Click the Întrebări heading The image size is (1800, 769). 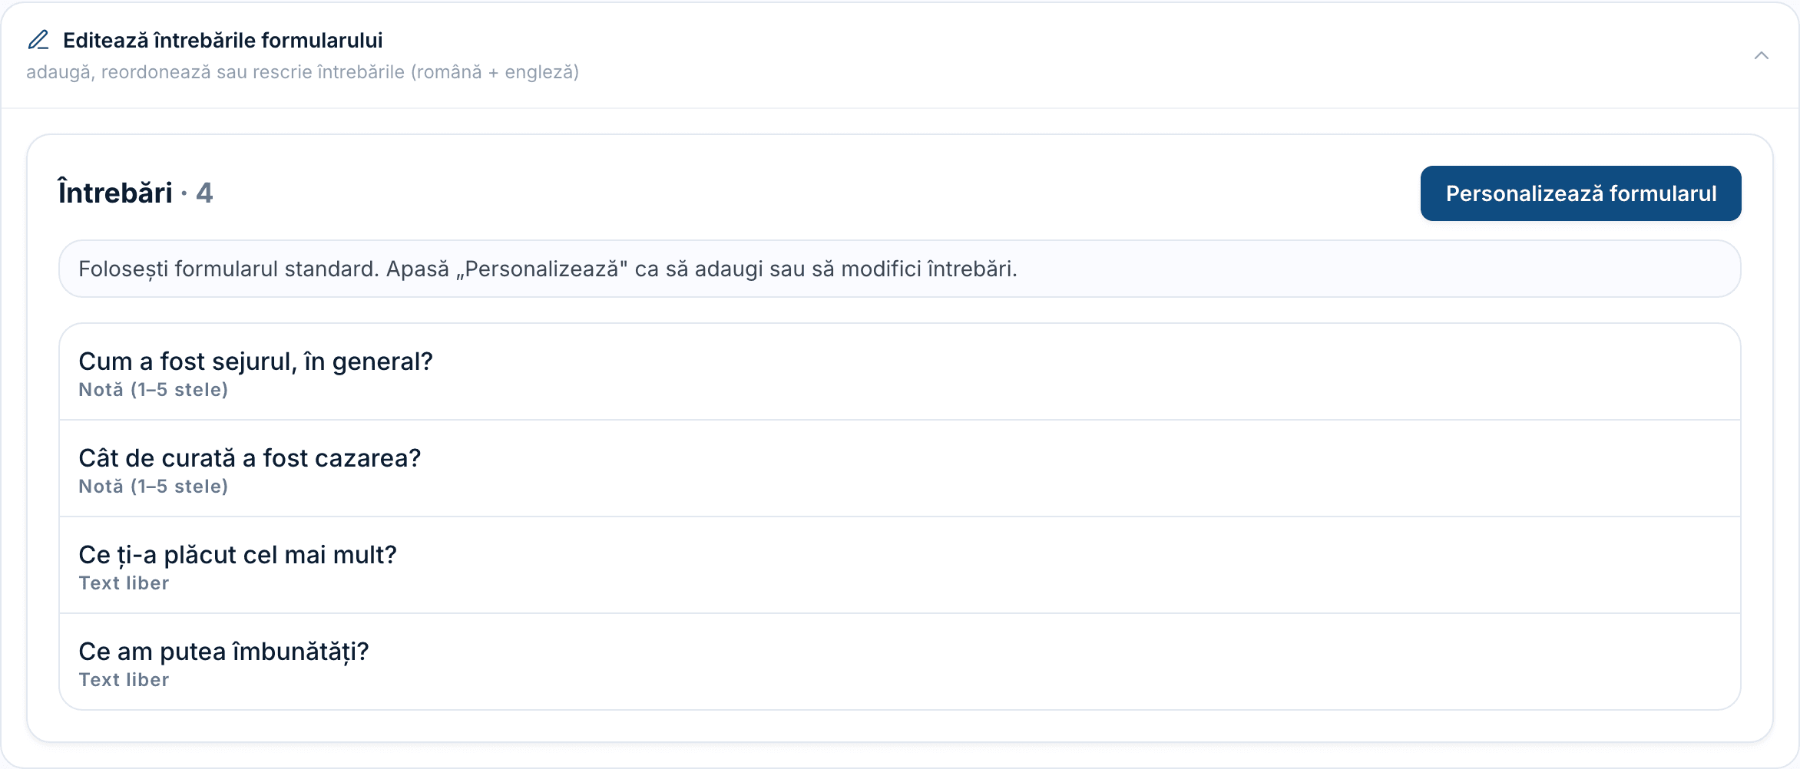tap(115, 193)
